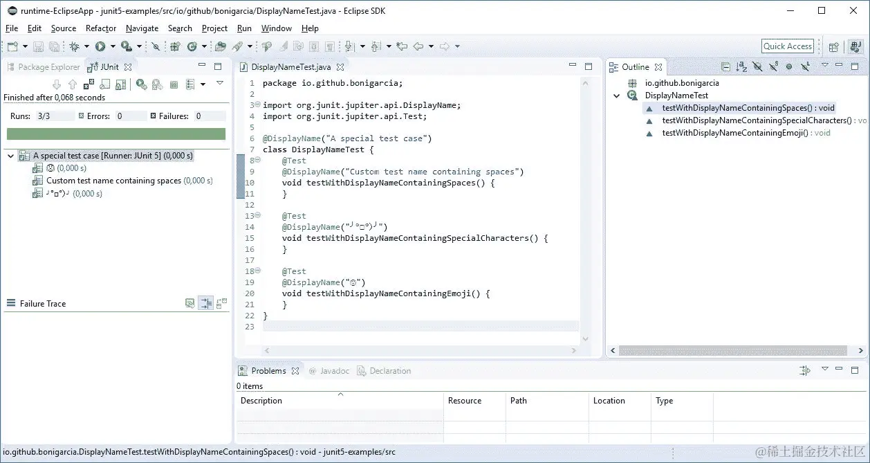Click the Resource column header
The image size is (870, 463).
point(474,401)
